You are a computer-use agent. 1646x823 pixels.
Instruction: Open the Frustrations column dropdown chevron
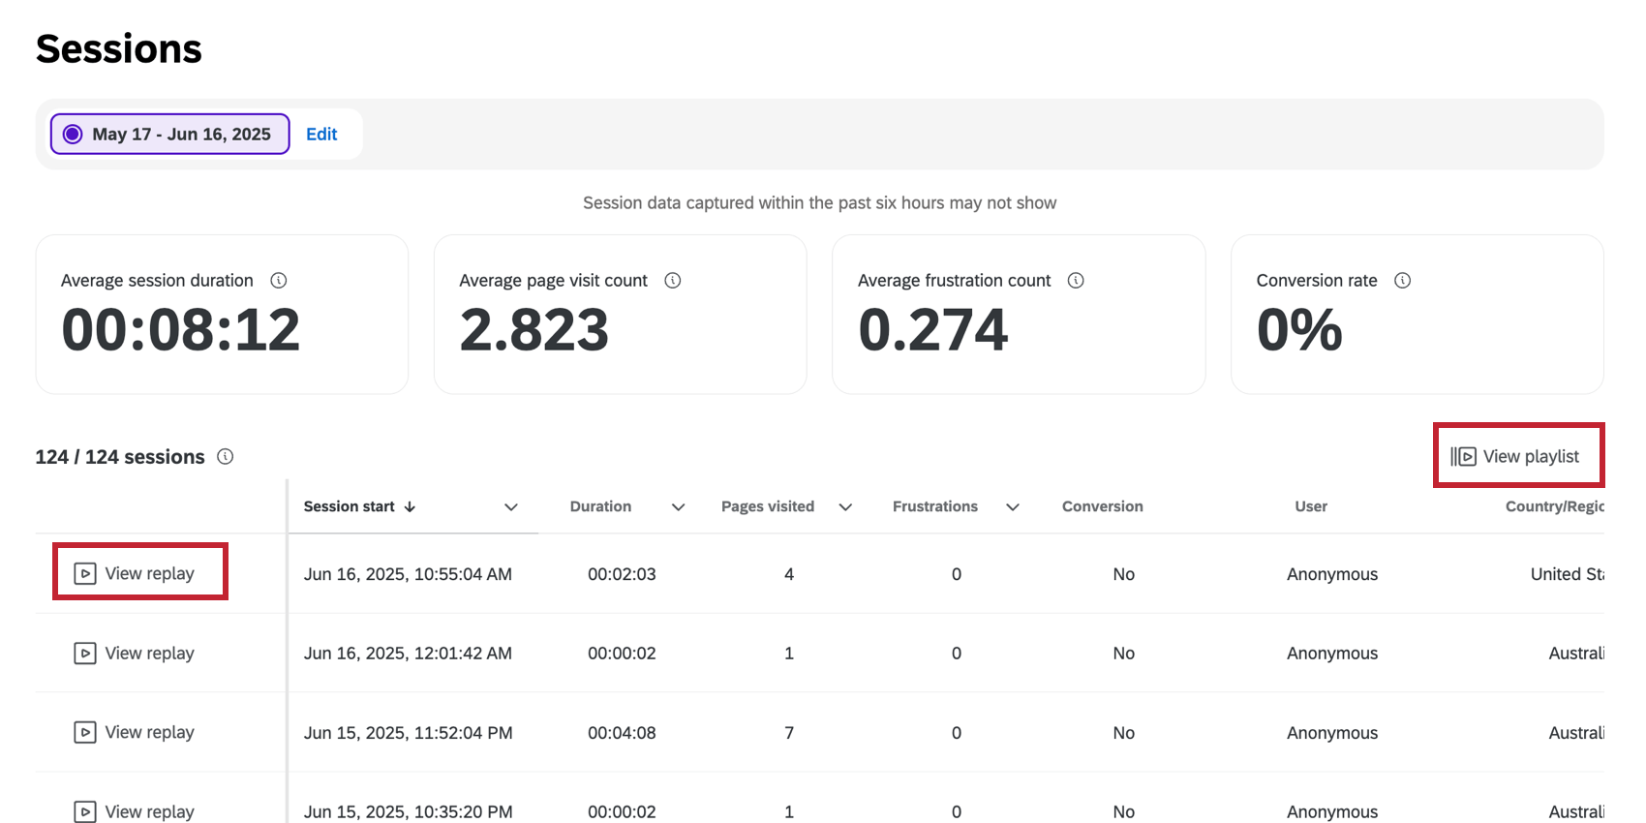1013,507
